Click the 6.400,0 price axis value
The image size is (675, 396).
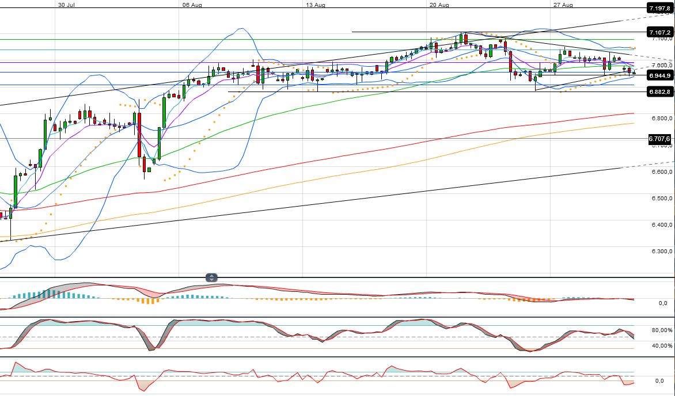click(x=662, y=224)
